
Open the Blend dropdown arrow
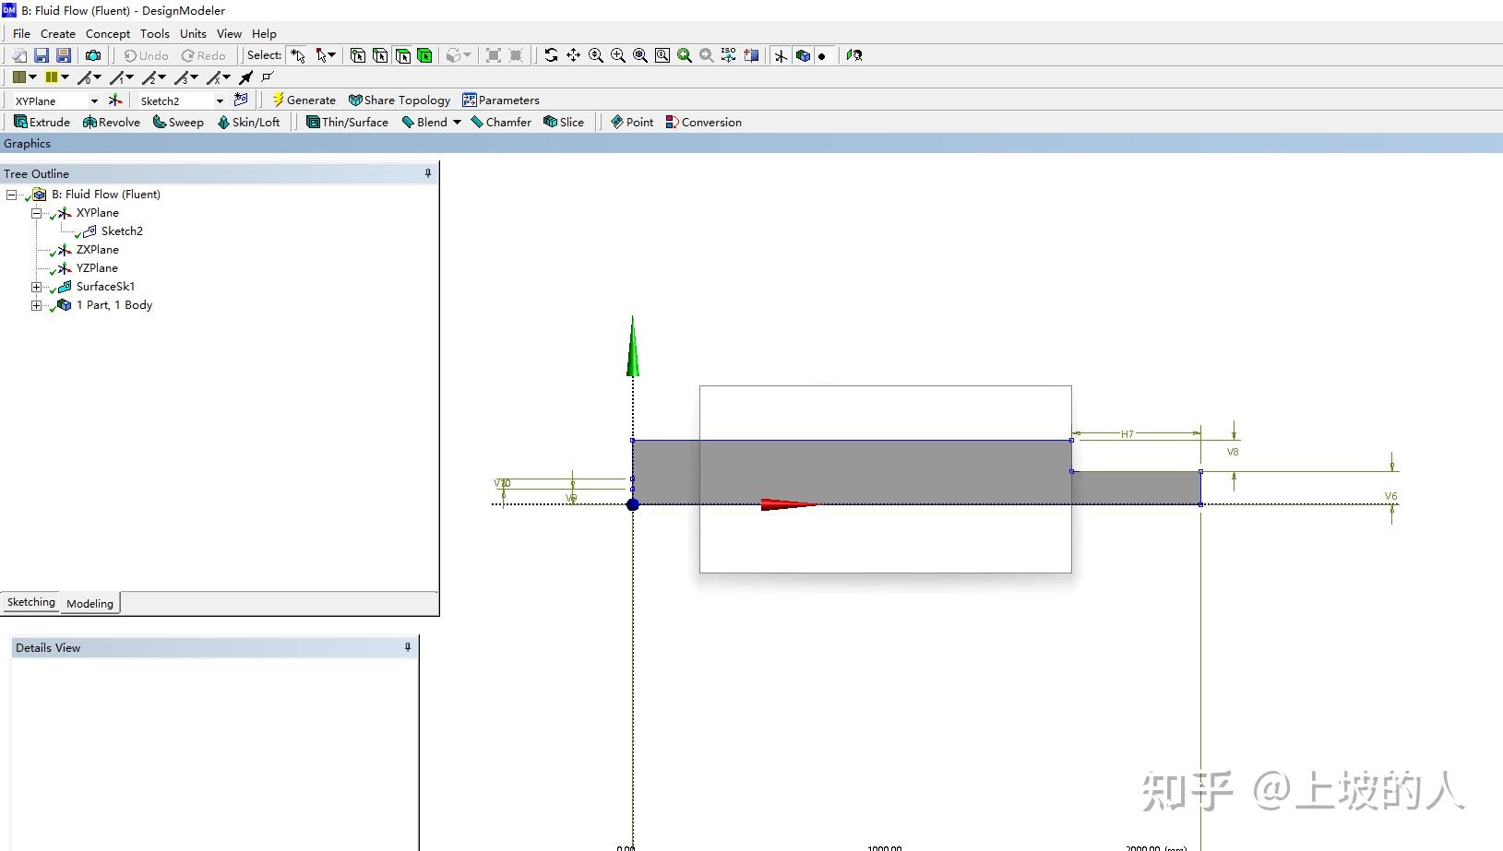(x=456, y=122)
